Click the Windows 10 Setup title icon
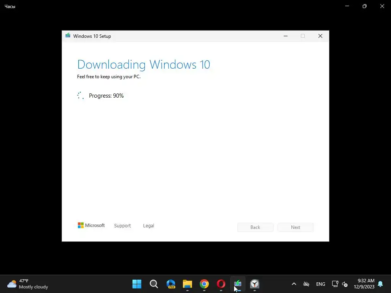The image size is (391, 293). 68,36
